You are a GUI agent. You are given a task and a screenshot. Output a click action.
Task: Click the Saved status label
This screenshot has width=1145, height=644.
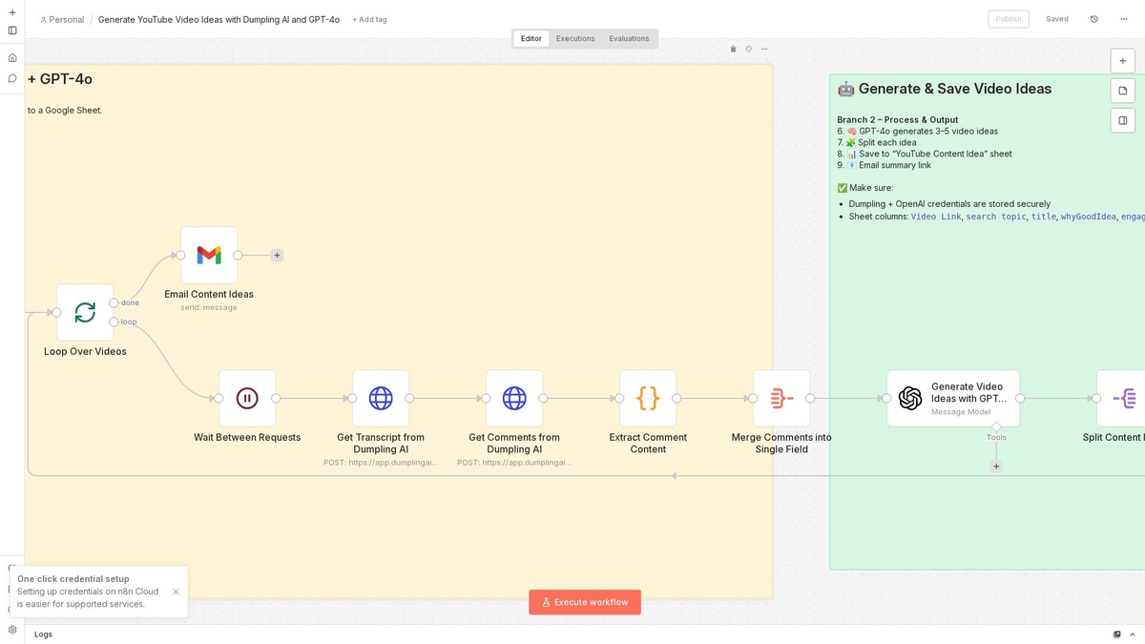pyautogui.click(x=1057, y=19)
